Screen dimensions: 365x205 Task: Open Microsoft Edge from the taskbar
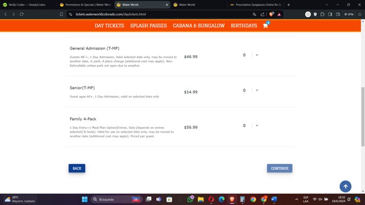222,199
